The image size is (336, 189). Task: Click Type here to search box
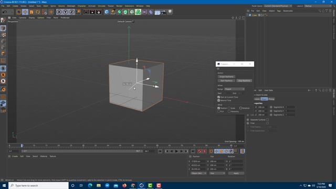pos(38,185)
